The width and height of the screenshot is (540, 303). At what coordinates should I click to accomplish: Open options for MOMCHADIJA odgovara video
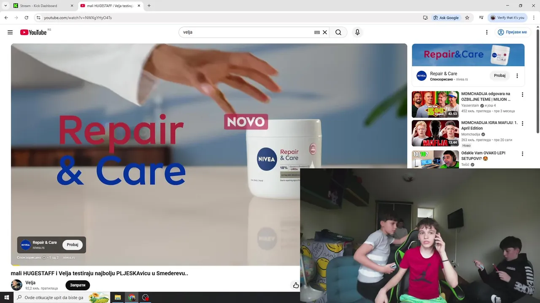522,95
